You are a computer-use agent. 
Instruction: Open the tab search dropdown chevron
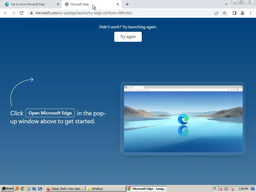pos(226,4)
